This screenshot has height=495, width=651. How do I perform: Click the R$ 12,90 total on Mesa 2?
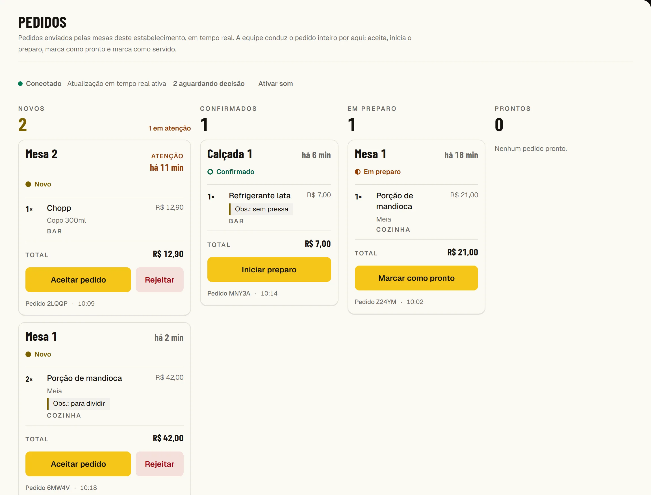[168, 254]
